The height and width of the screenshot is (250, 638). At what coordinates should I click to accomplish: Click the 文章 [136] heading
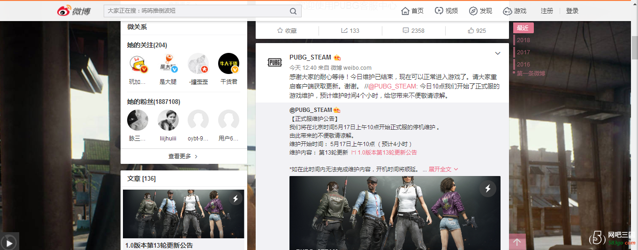[141, 179]
